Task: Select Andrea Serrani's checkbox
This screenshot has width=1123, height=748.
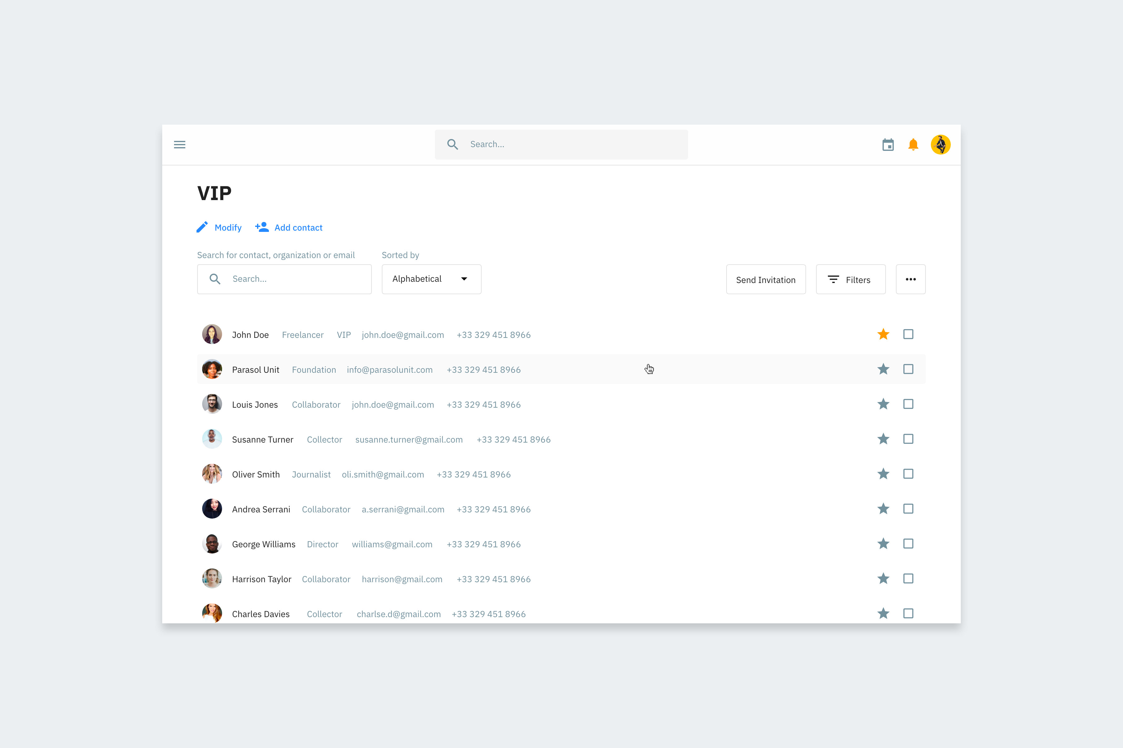Action: (908, 509)
